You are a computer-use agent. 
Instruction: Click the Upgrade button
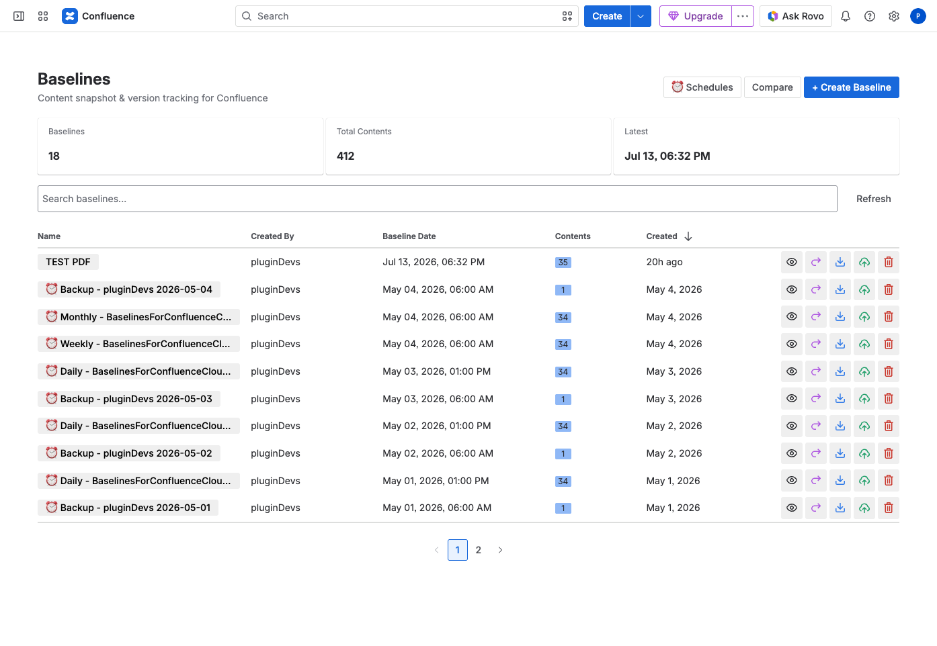pyautogui.click(x=696, y=16)
